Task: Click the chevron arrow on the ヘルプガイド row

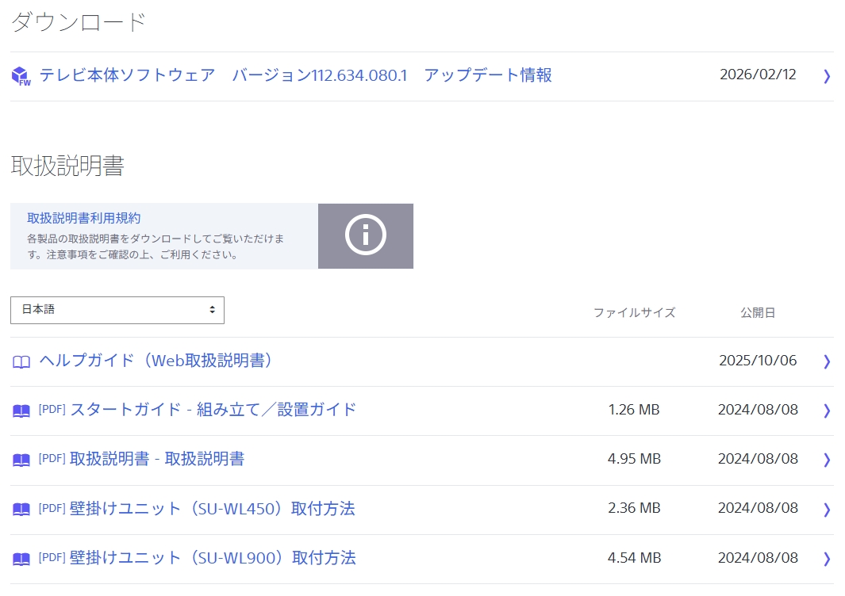Action: [x=827, y=361]
